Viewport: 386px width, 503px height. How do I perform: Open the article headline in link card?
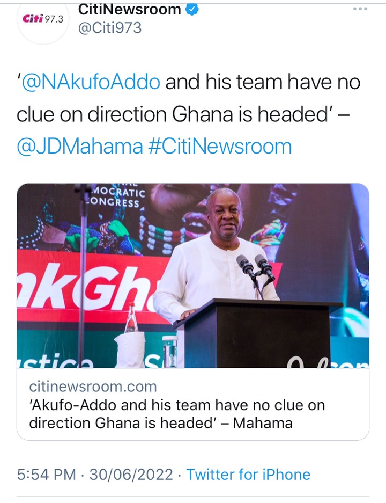[x=177, y=414]
